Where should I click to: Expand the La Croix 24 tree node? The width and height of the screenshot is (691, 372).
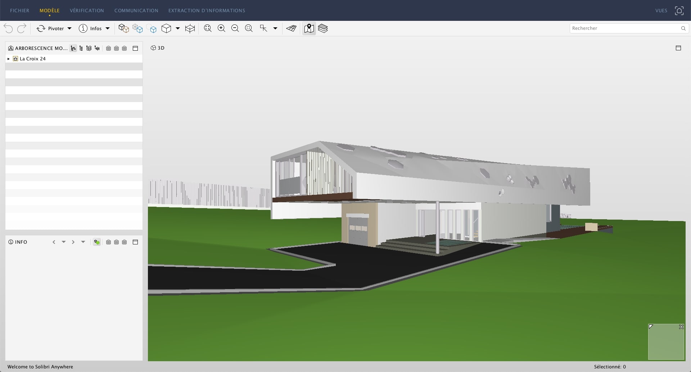click(9, 59)
